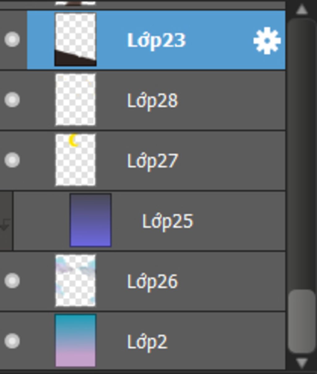Click the Lớp23 thumbnail with dark ground

tap(76, 39)
